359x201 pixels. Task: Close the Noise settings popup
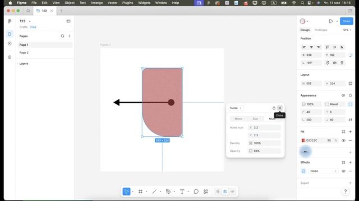pos(279,108)
